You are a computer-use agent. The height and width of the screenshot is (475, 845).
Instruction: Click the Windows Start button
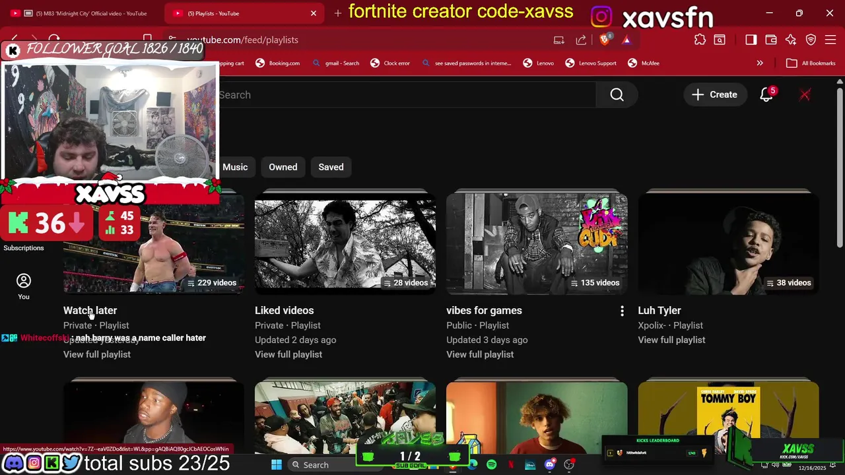(x=277, y=465)
